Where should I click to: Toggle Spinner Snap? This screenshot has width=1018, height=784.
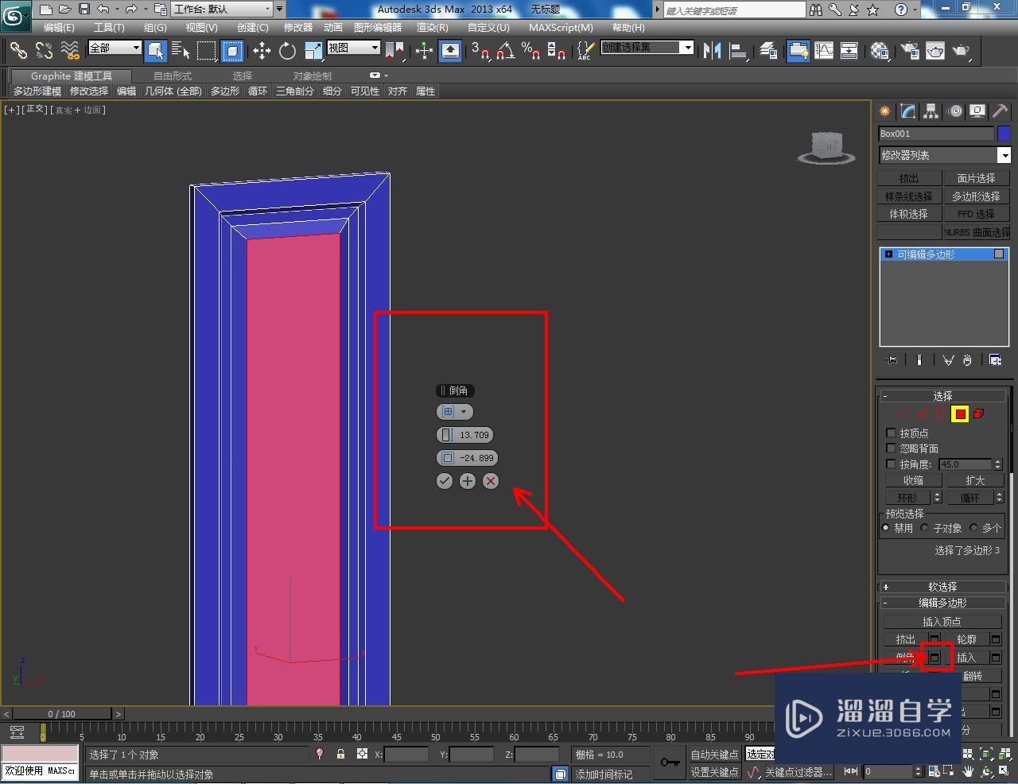pyautogui.click(x=557, y=51)
